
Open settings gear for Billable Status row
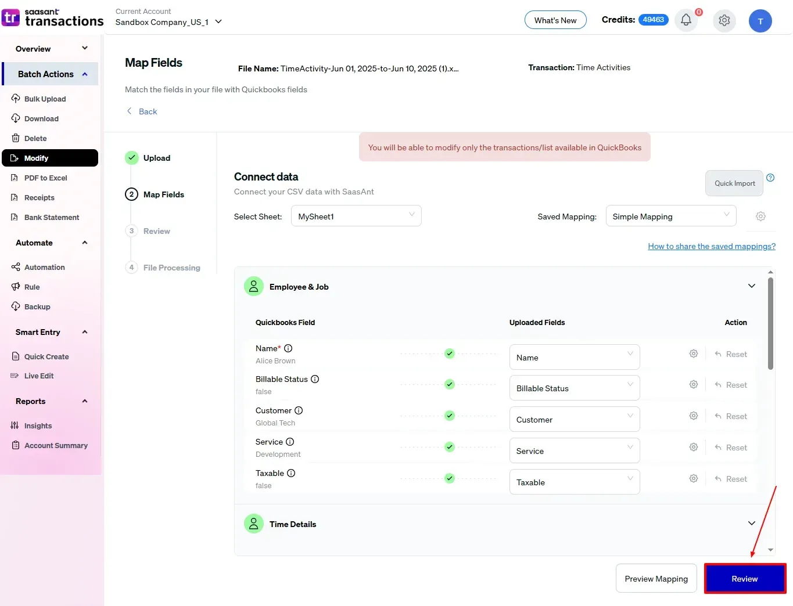693,384
